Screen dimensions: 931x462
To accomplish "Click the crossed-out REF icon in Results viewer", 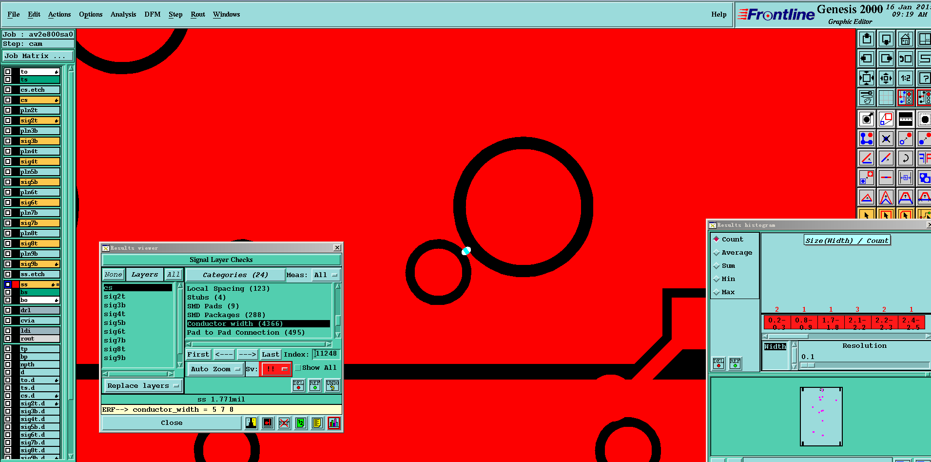I will 284,423.
